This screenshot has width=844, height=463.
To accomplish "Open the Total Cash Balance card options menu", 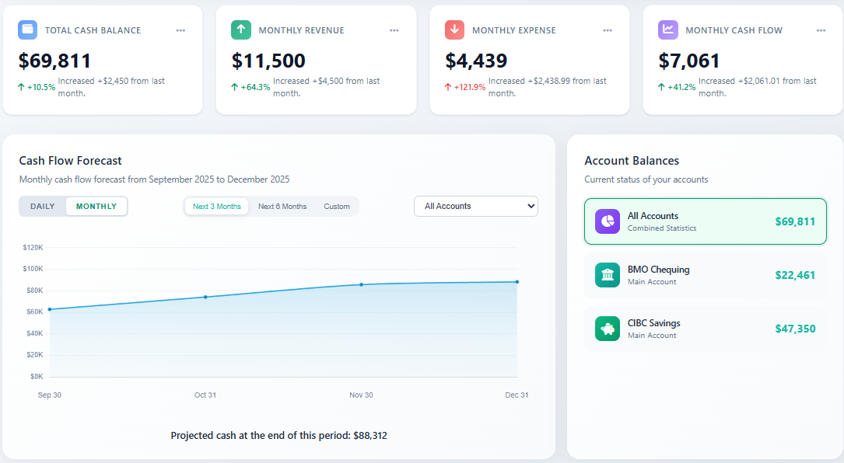I will (x=180, y=30).
